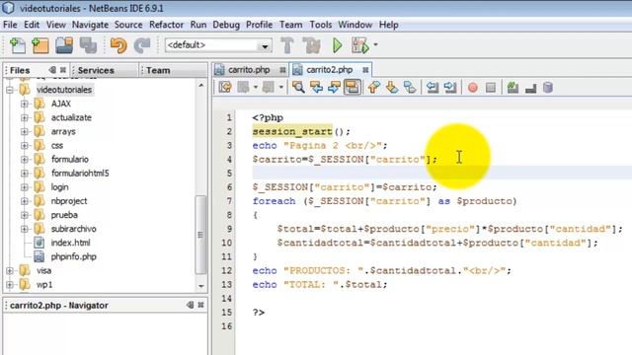This screenshot has height=355, width=632.
Task: Switch to the carrito.php editor tab
Action: coord(249,70)
